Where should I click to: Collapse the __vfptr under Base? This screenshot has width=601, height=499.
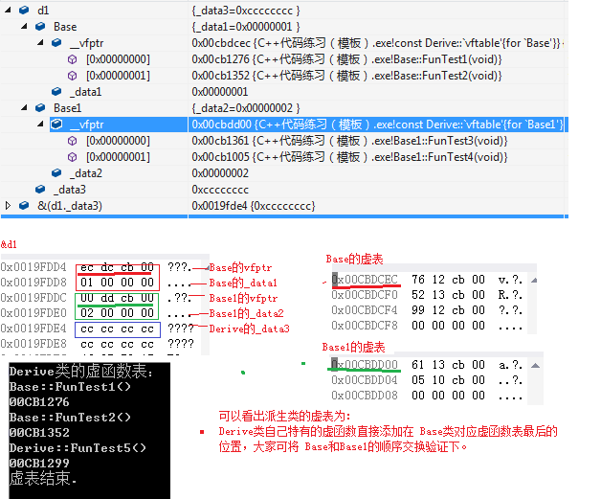[40, 42]
